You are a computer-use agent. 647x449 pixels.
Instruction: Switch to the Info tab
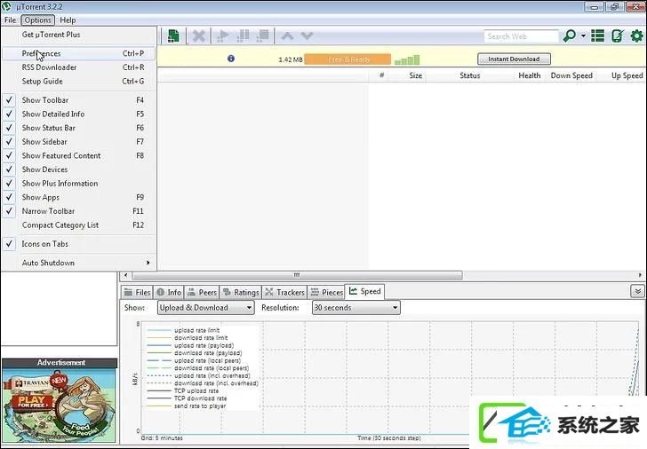(169, 292)
